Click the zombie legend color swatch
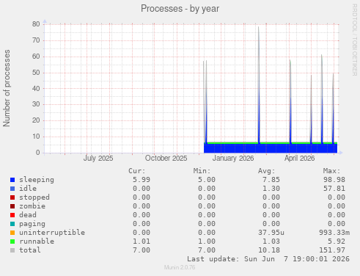360x276 pixels. click(12, 206)
